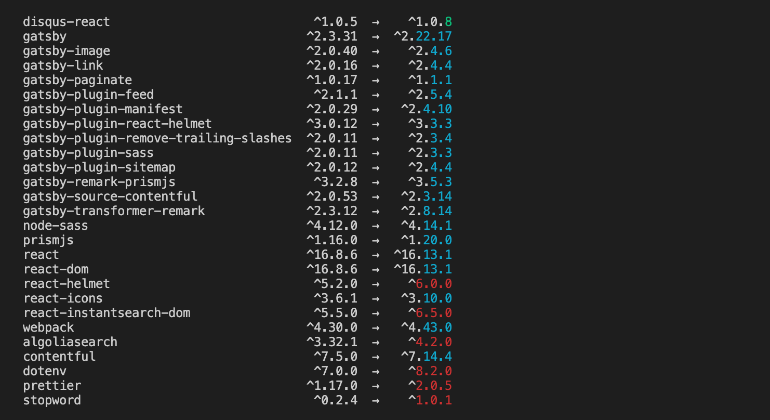
Task: Click the gatsby-plugin-feed package name
Action: coord(88,95)
